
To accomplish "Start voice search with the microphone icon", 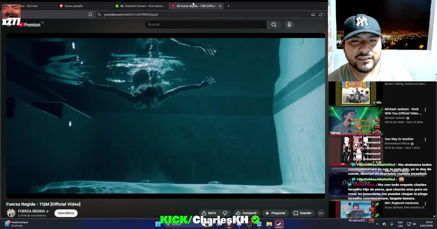I will pyautogui.click(x=289, y=24).
